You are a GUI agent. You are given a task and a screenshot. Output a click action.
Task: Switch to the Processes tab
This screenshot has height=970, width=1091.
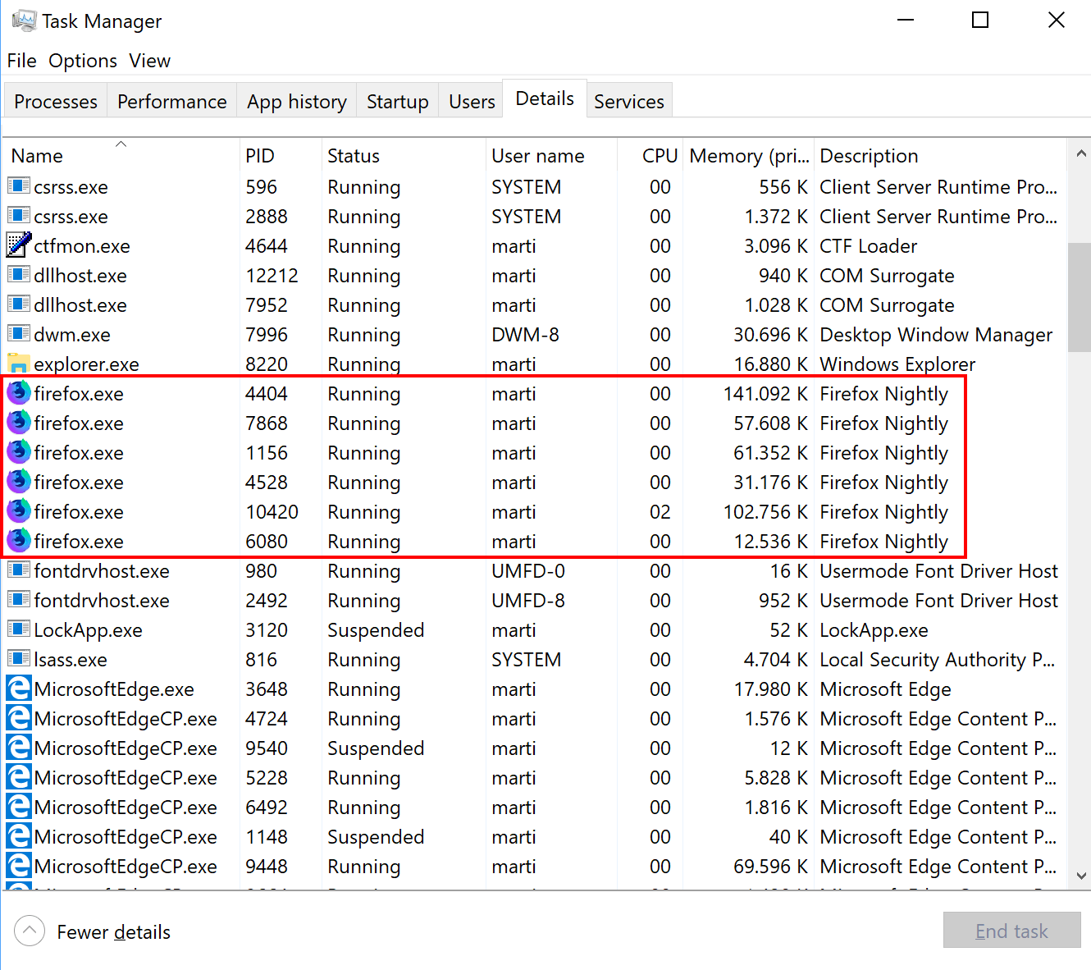click(x=56, y=101)
